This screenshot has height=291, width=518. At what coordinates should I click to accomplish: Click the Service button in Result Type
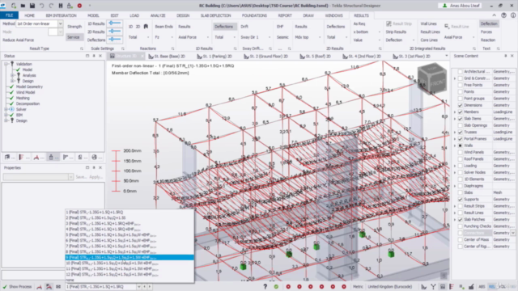74,37
